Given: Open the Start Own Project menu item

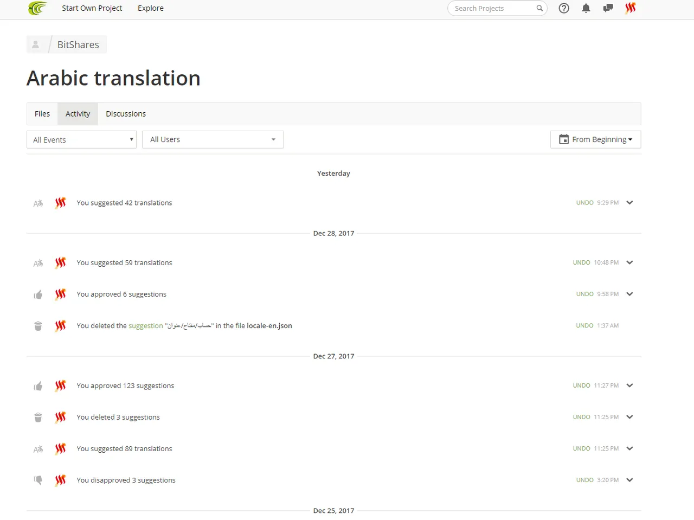Looking at the screenshot, I should click(92, 8).
